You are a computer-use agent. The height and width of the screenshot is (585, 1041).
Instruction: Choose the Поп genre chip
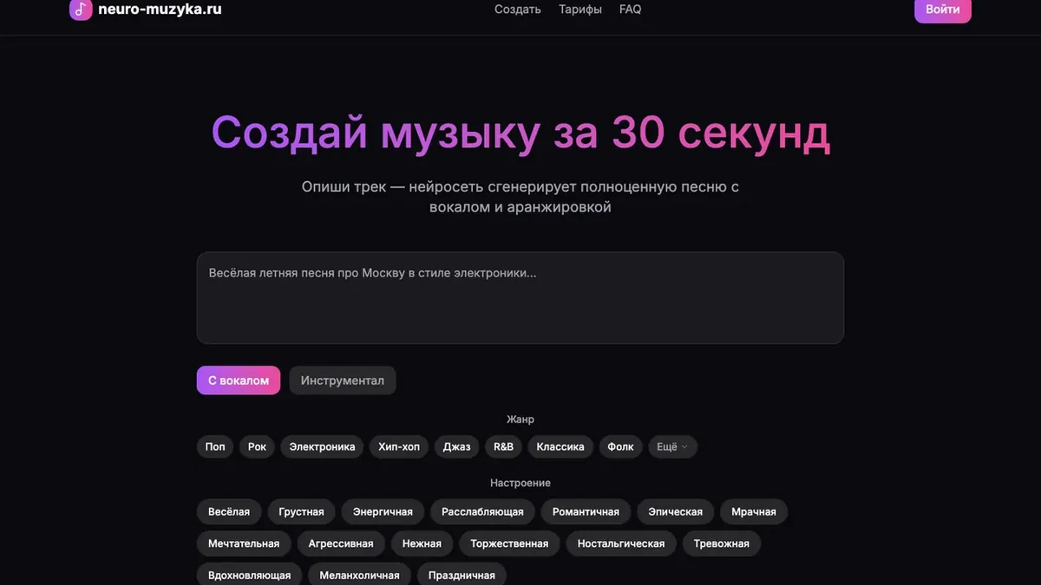[215, 447]
